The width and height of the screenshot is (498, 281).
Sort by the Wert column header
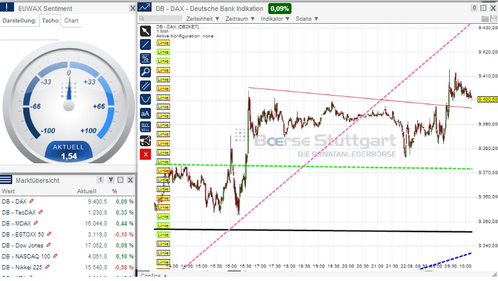click(x=9, y=191)
